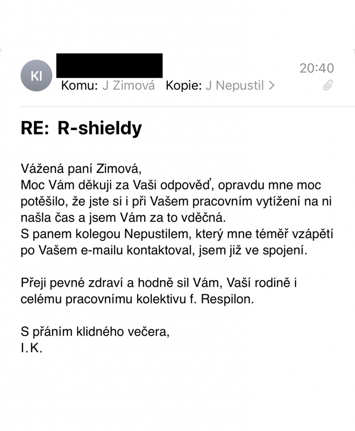Image resolution: width=355 pixels, height=431 pixels.
Task: Click the word e-mailu in body
Action: click(x=101, y=250)
